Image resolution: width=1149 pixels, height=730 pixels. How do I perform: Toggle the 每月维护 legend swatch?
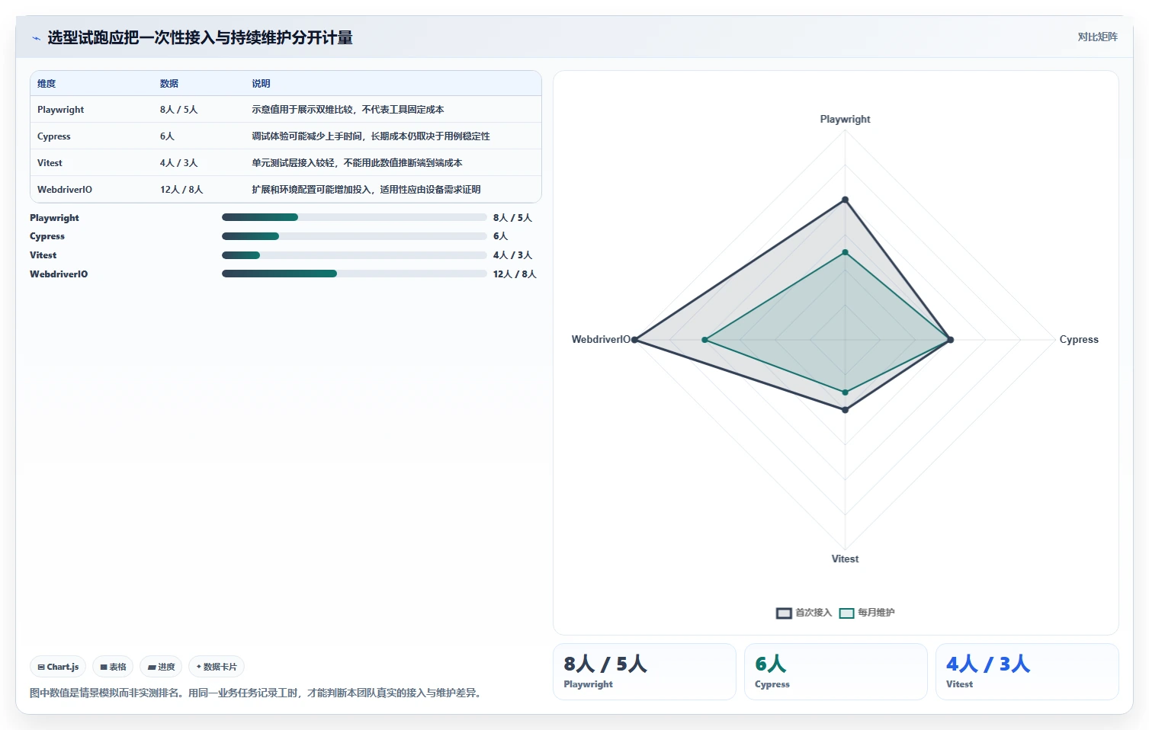846,613
